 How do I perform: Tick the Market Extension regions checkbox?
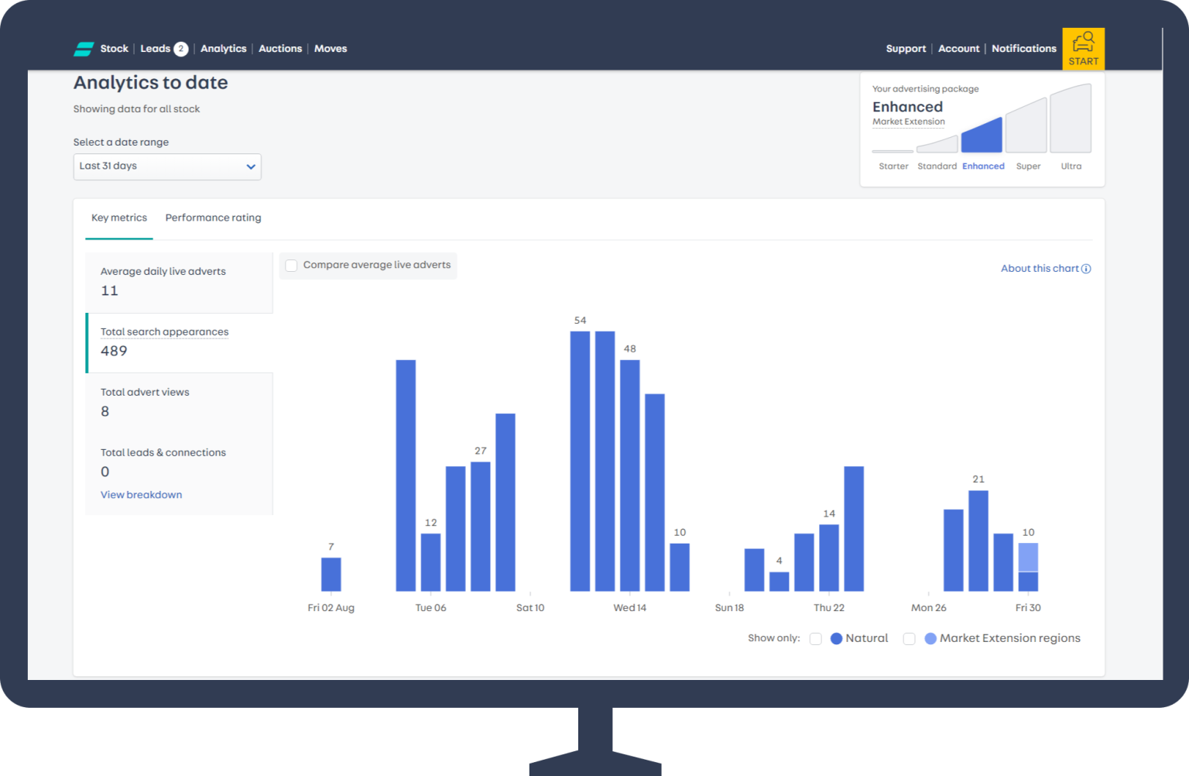pyautogui.click(x=910, y=639)
